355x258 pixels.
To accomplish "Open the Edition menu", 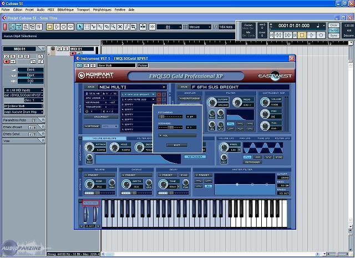I will [x=17, y=10].
